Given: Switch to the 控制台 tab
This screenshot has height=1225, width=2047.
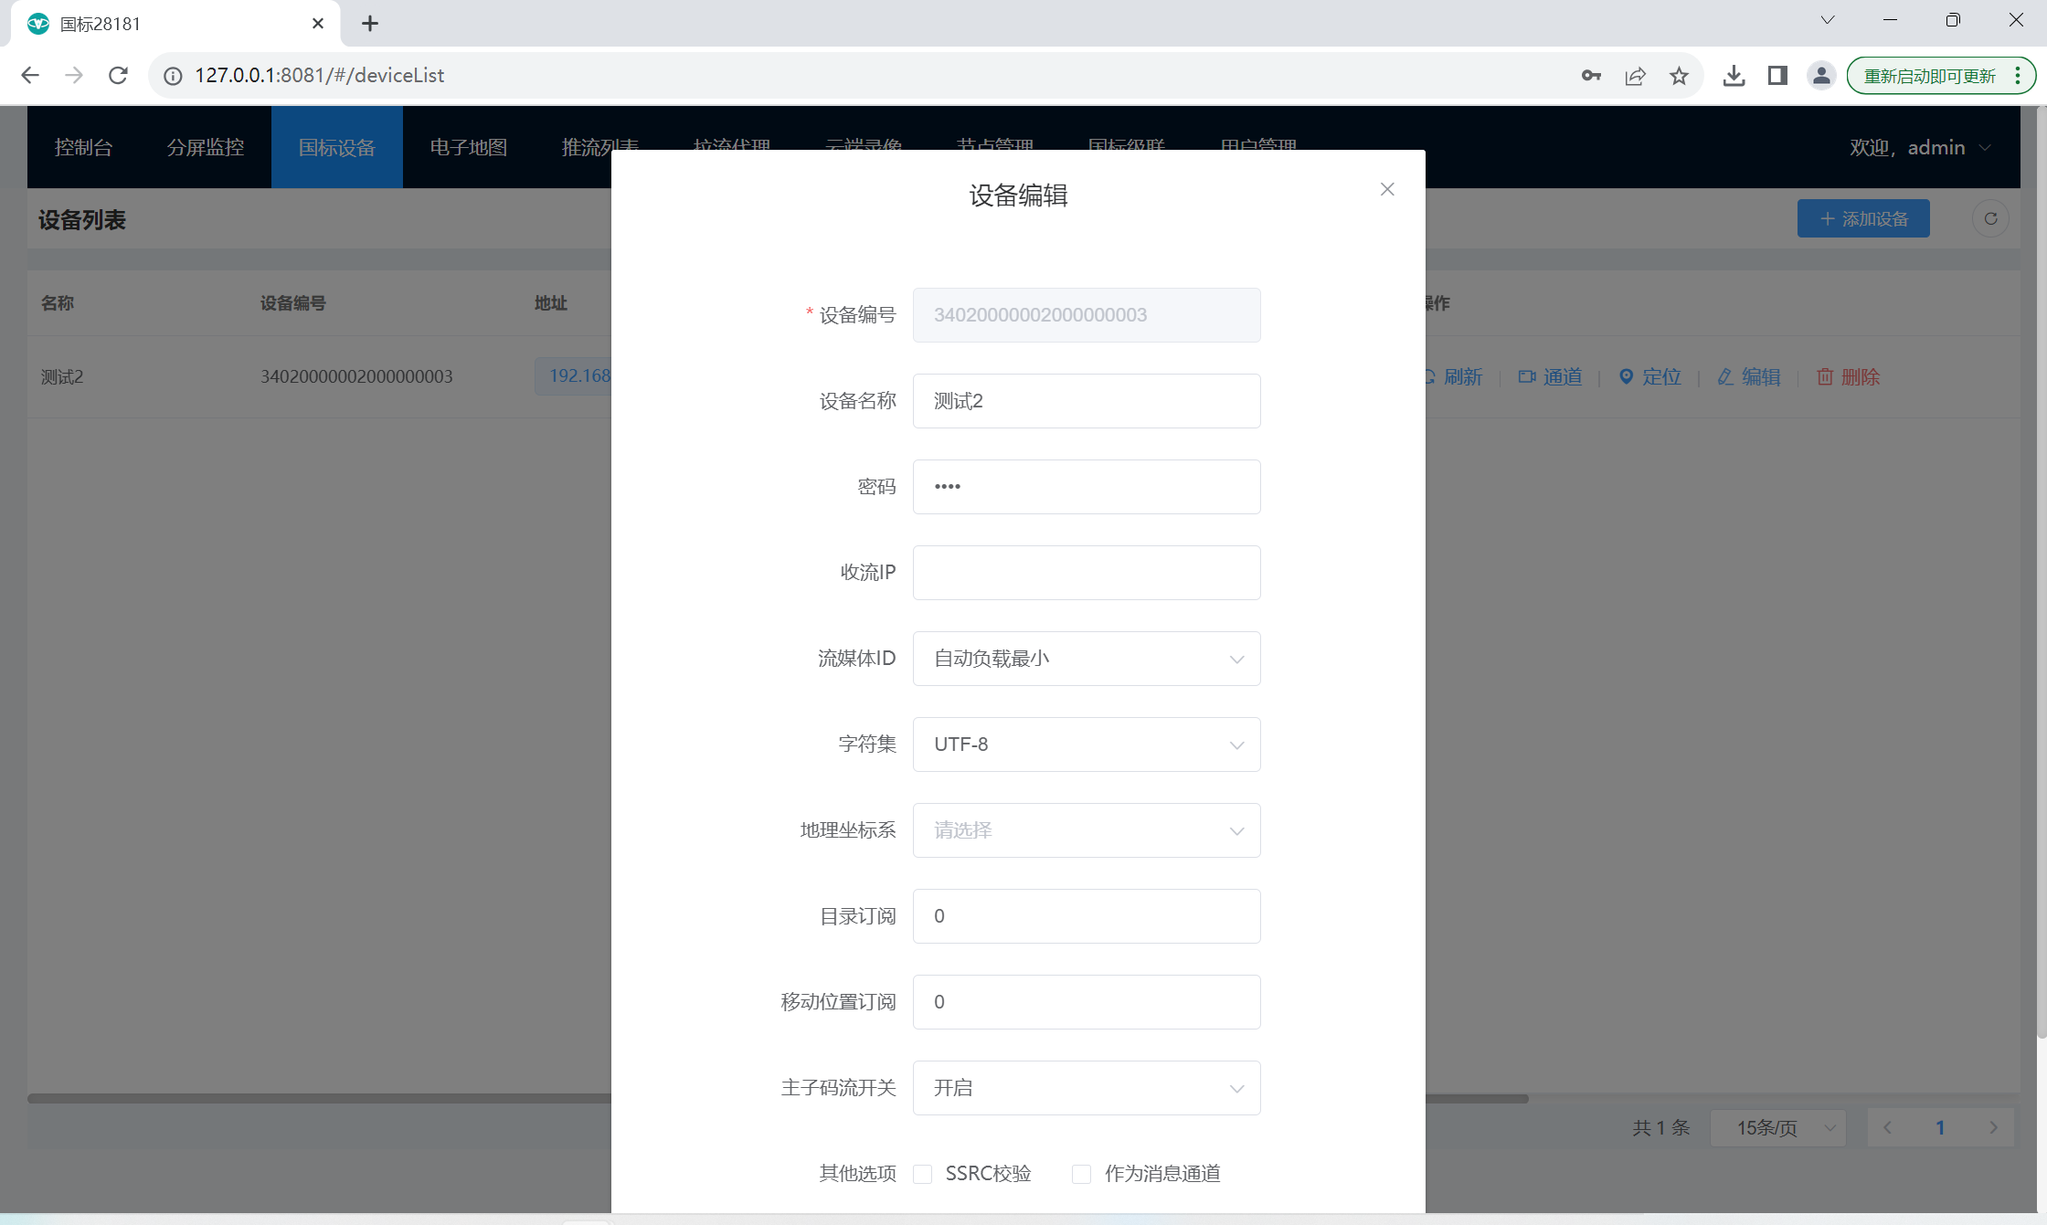Looking at the screenshot, I should [83, 147].
